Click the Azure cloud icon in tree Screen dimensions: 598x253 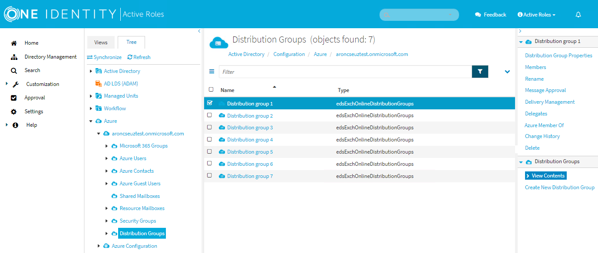(x=99, y=121)
